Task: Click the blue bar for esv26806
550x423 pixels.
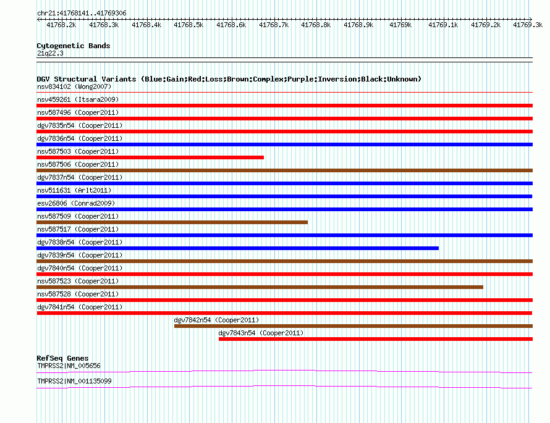Action: click(284, 209)
